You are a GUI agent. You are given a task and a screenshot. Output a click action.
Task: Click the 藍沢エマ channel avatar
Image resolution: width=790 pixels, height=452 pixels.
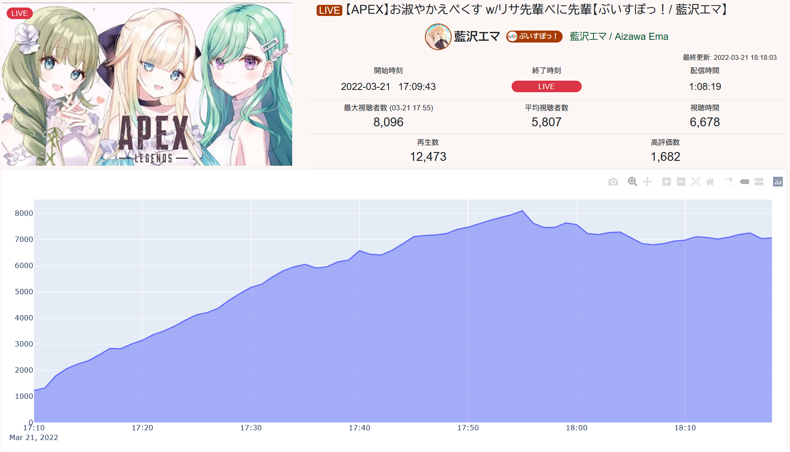point(438,37)
